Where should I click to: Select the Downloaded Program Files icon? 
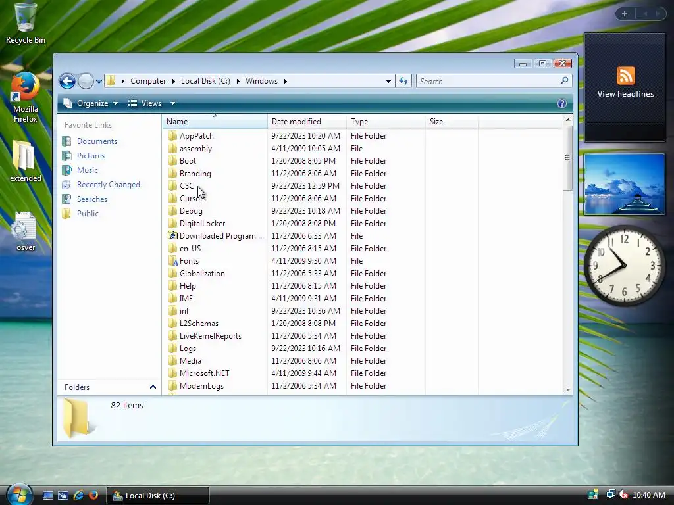point(172,235)
